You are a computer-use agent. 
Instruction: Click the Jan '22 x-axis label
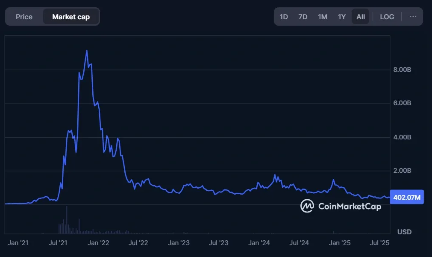coord(99,243)
